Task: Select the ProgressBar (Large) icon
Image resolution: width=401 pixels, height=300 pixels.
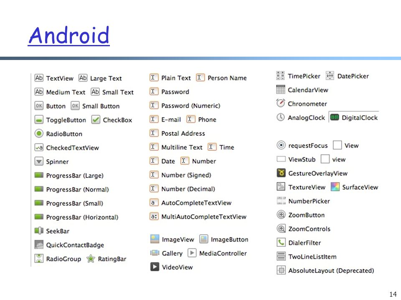Action: (39, 175)
